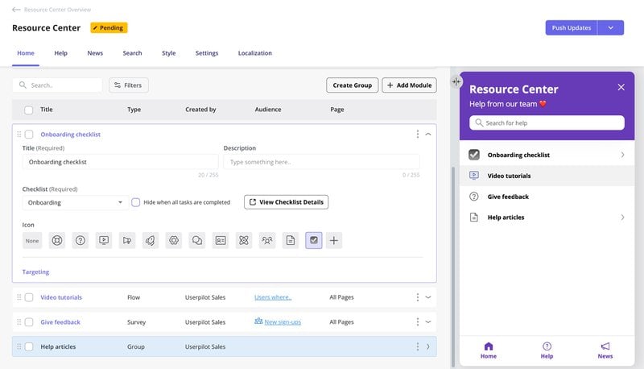The image size is (644, 369).
Task: Collapse the Onboarding checklist module
Action: (x=428, y=135)
